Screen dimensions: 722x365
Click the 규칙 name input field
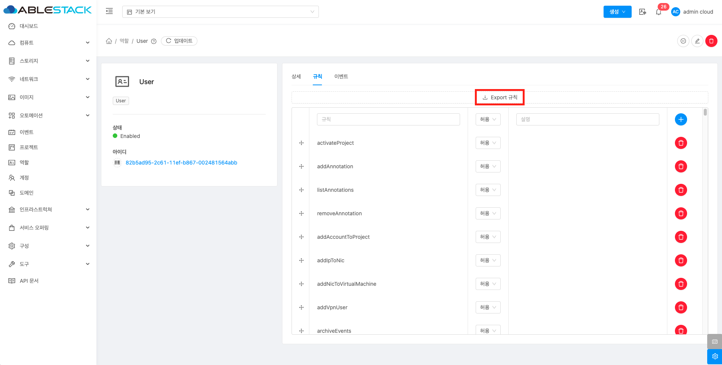388,119
